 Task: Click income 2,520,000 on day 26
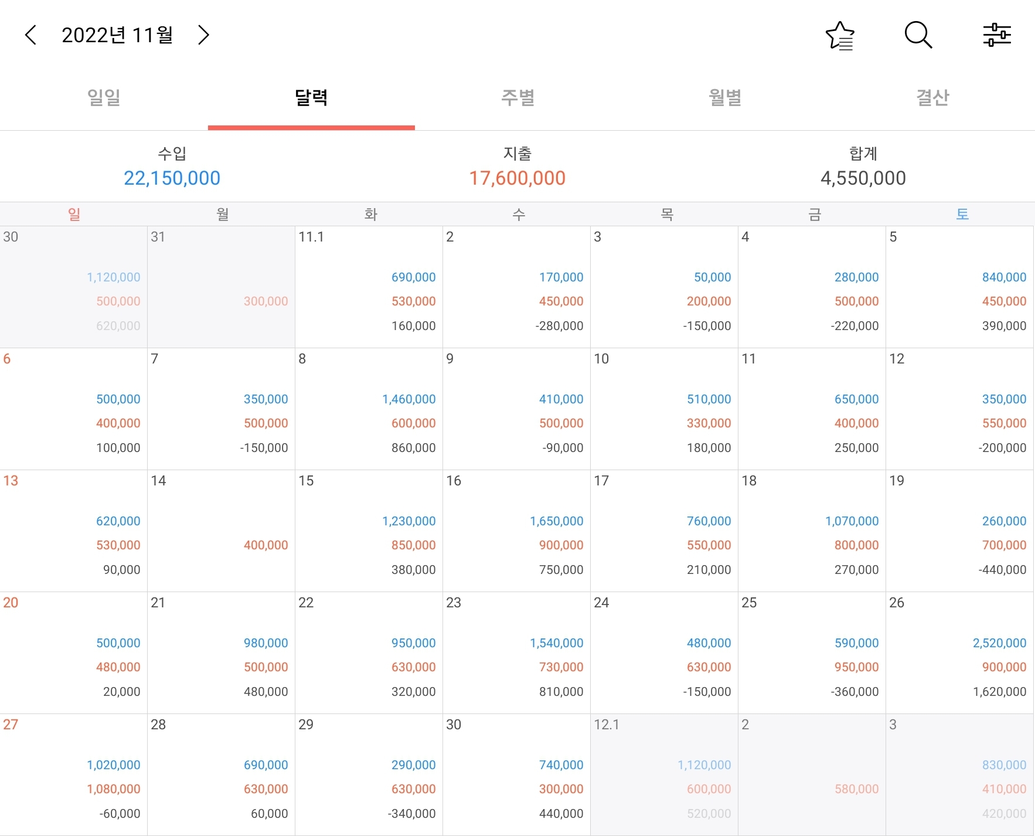click(x=1000, y=643)
